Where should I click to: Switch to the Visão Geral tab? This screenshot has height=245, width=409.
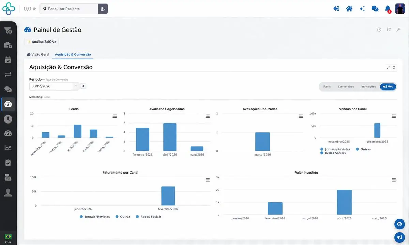[38, 54]
